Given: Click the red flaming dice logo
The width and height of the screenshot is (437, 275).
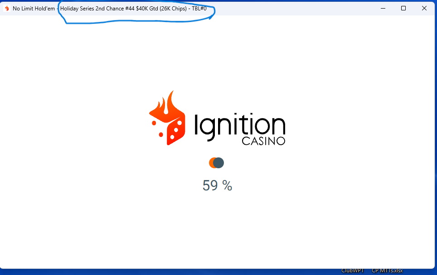Looking at the screenshot, I should (167, 122).
